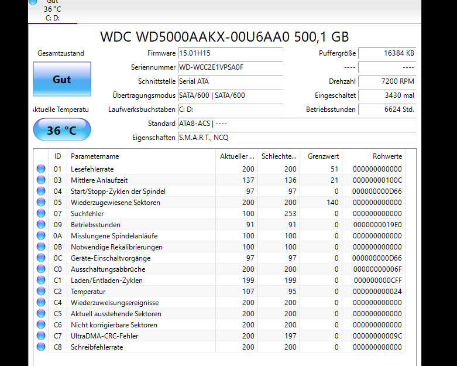Click the disk title WDC WD5000AAKX-00U6AA0

click(x=225, y=37)
